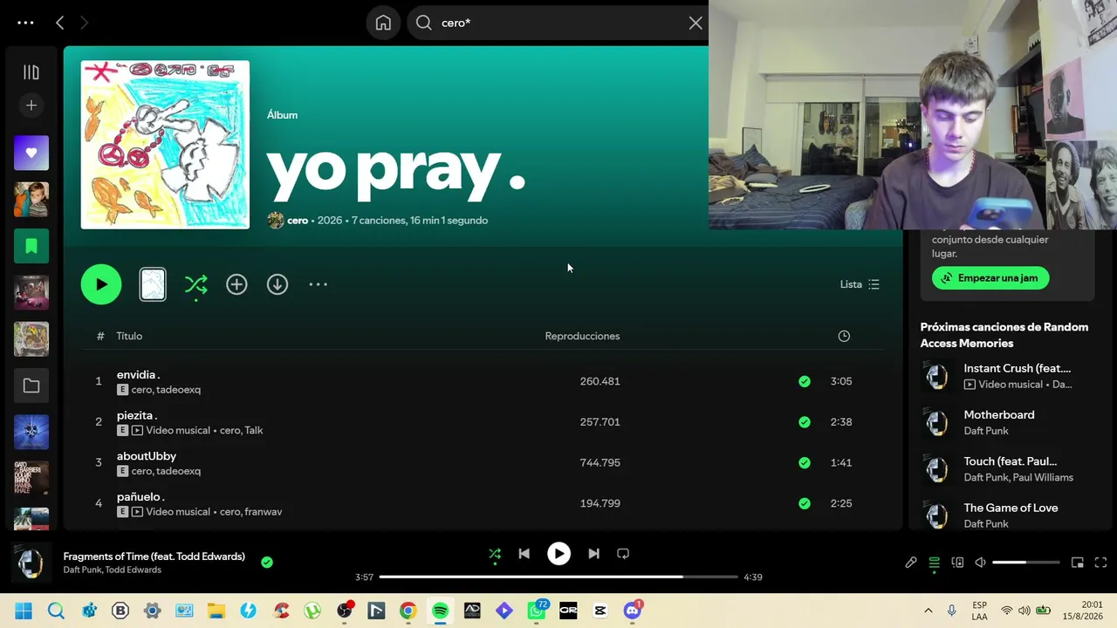Open WhatsApp from the taskbar
The height and width of the screenshot is (628, 1117).
click(537, 611)
